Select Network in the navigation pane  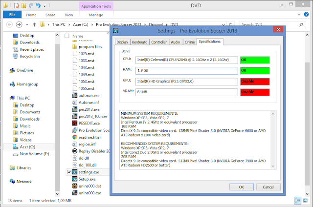coord(21,182)
